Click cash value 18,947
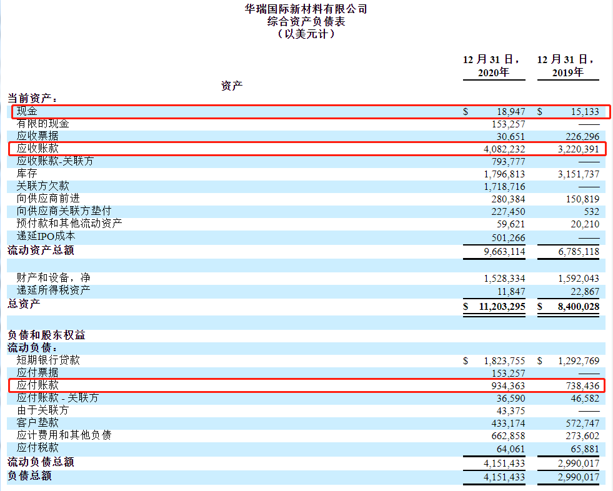 [x=511, y=112]
